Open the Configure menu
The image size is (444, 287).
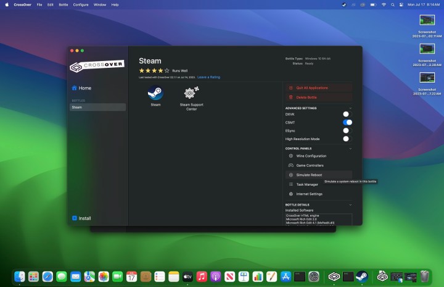81,5
